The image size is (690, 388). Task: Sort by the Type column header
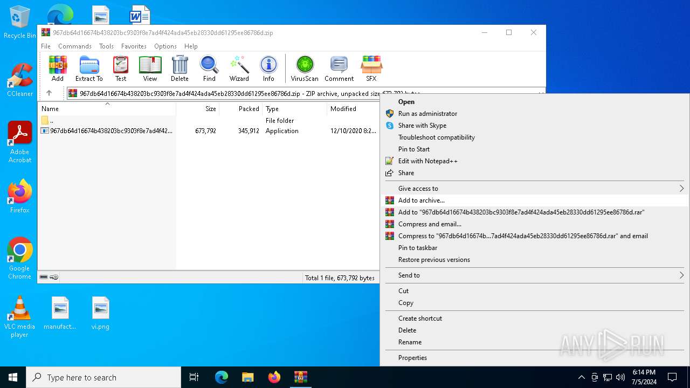(294, 108)
